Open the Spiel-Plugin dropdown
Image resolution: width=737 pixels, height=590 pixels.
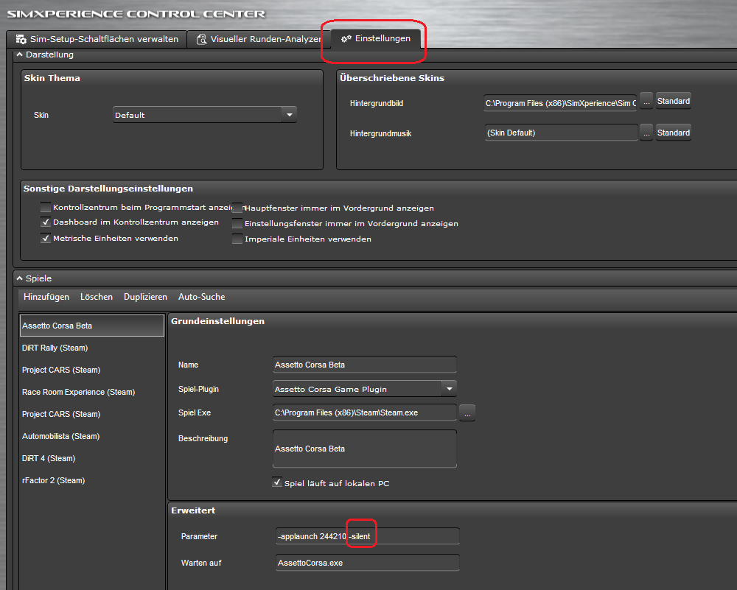[x=450, y=388]
